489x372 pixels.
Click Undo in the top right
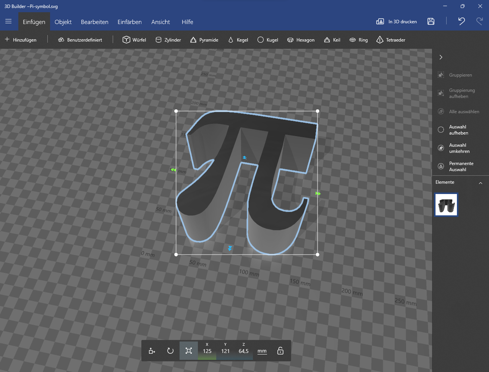(x=461, y=22)
